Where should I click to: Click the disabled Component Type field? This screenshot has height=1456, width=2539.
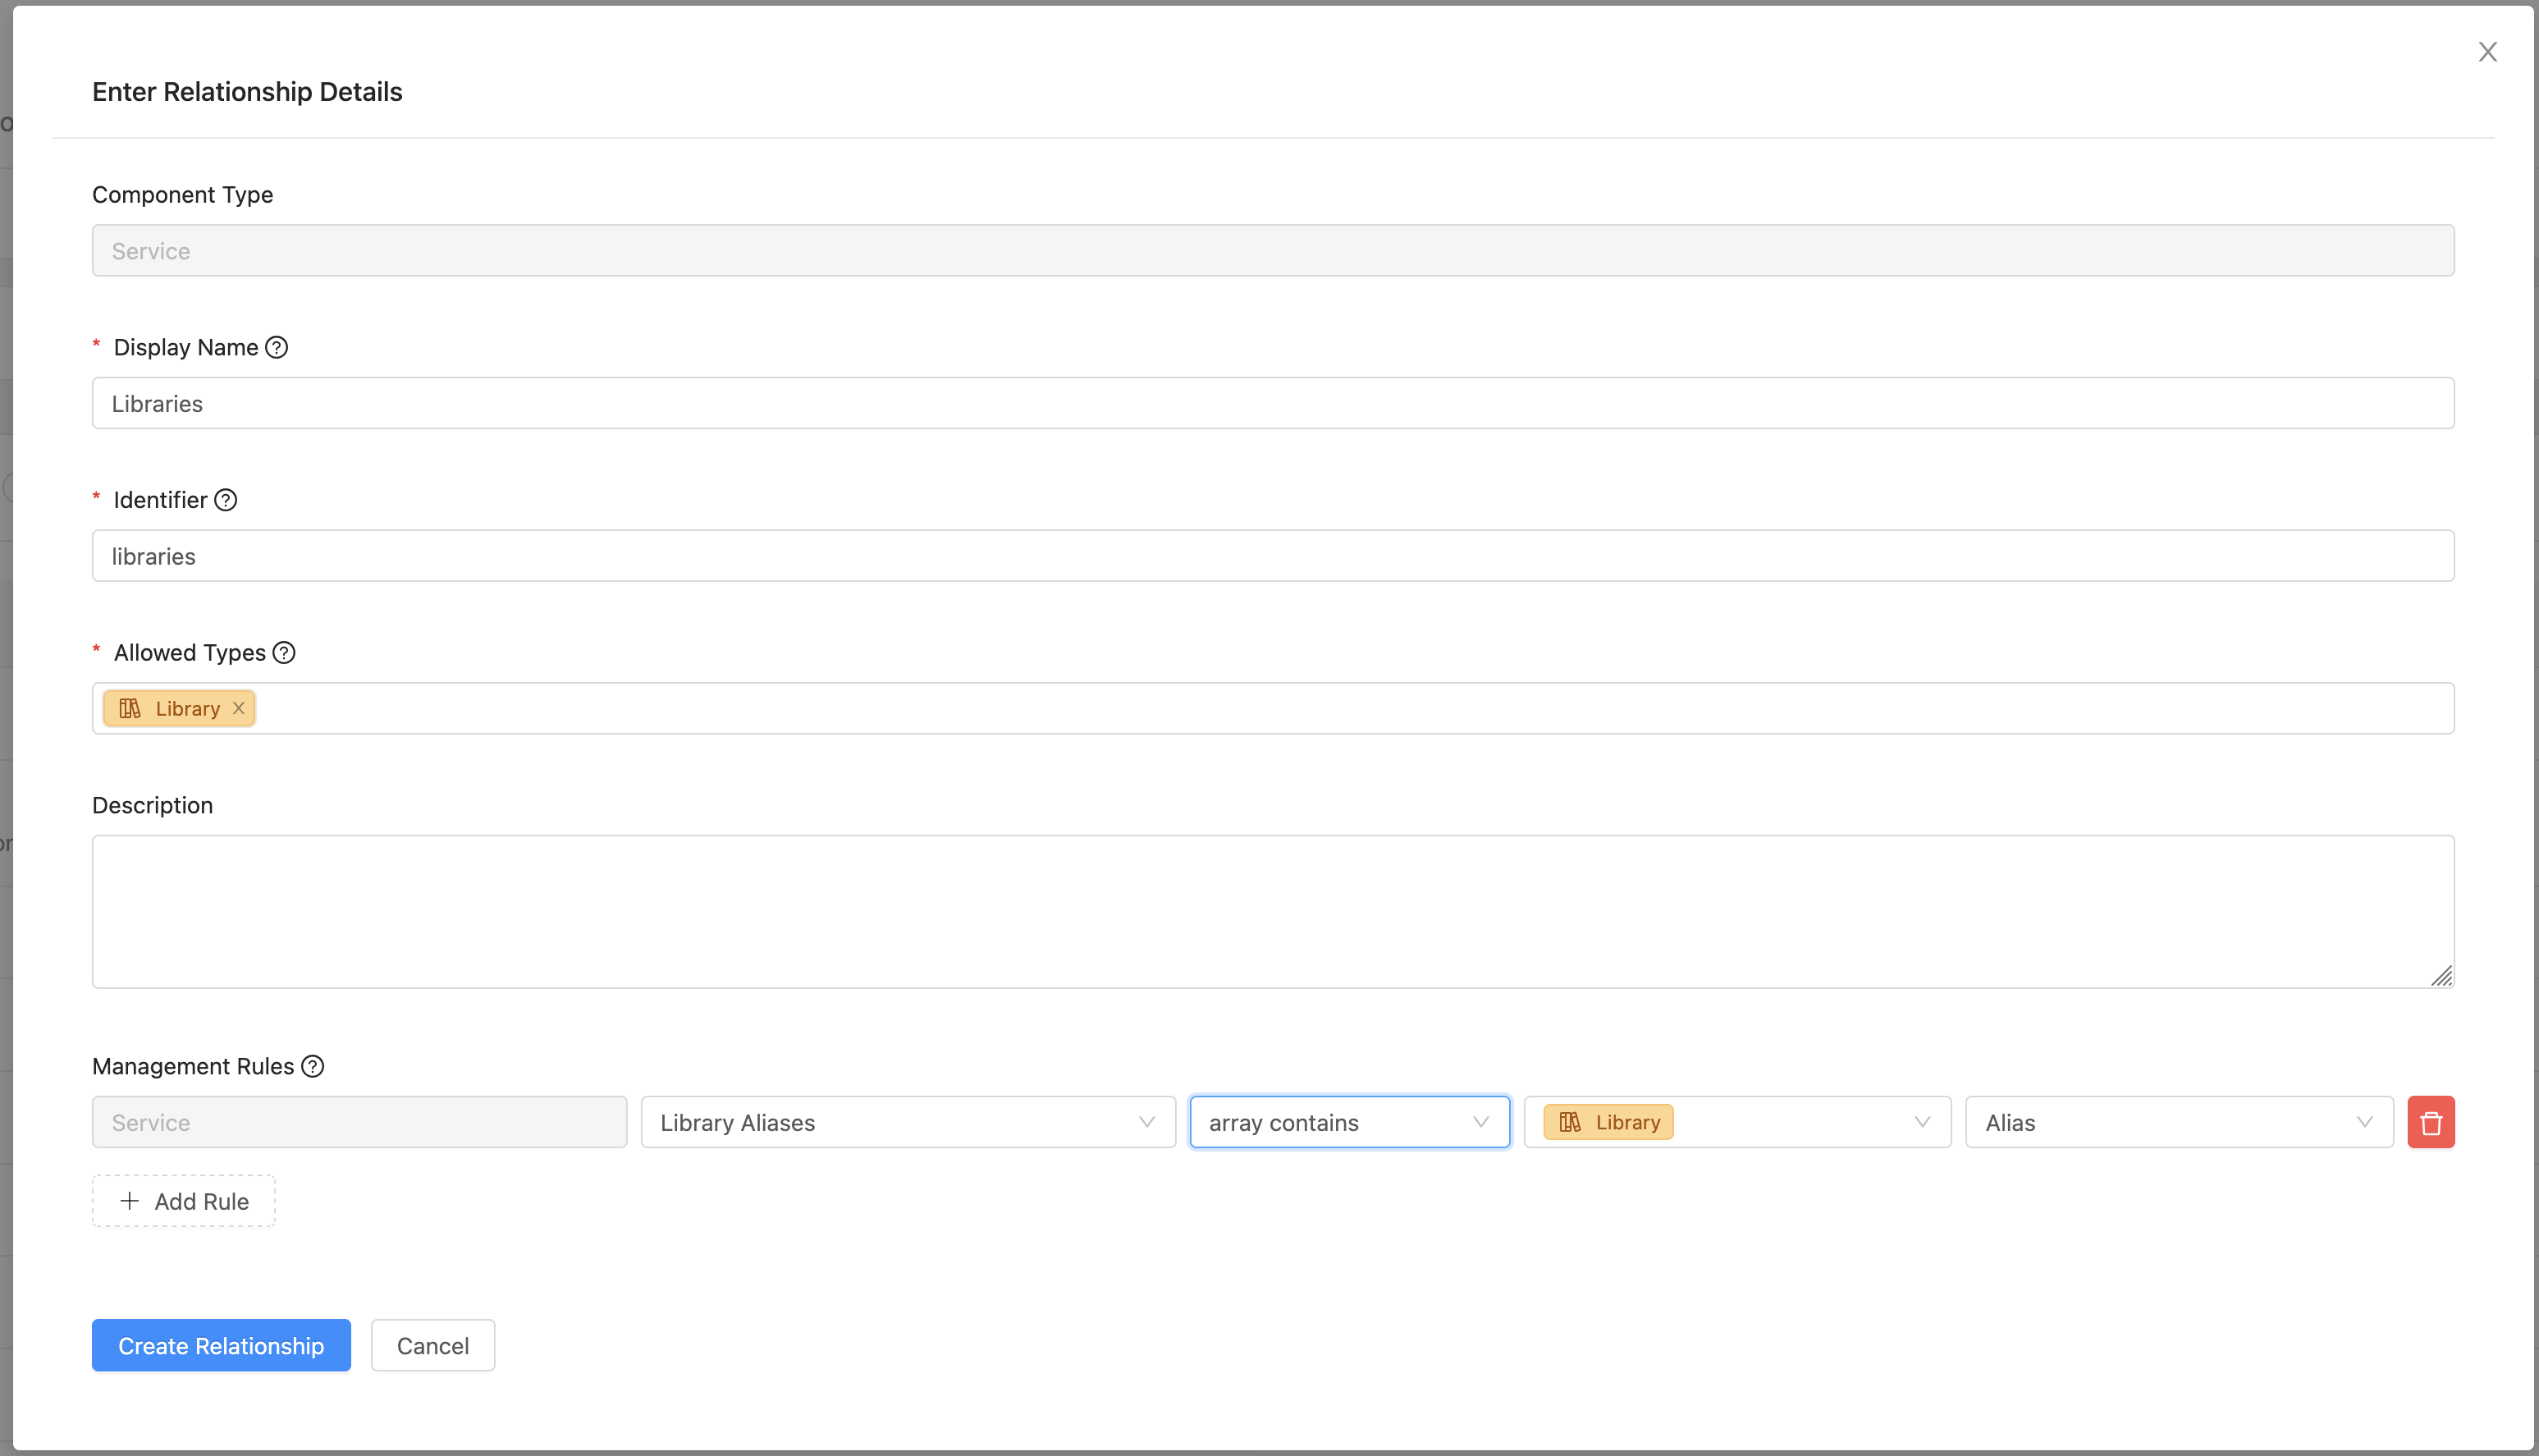[x=1273, y=250]
